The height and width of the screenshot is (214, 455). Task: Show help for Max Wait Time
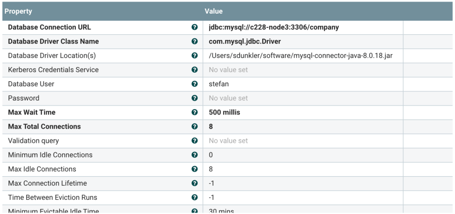(195, 112)
